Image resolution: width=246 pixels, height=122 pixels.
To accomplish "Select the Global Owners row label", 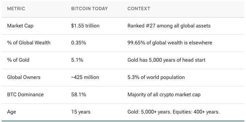I will 24,77.
